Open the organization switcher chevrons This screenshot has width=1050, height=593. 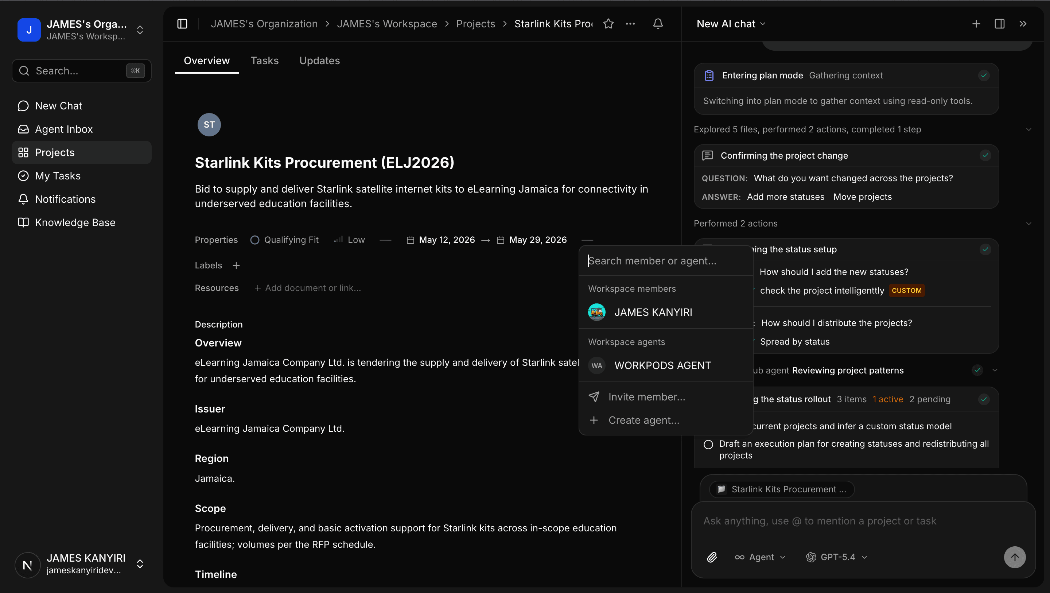point(140,30)
